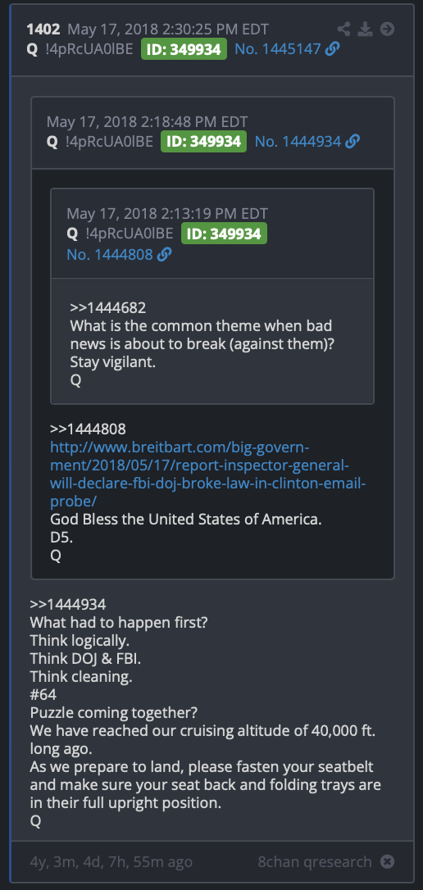The width and height of the screenshot is (423, 890).
Task: Click the right-arrow go-to-post icon
Action: (x=387, y=29)
